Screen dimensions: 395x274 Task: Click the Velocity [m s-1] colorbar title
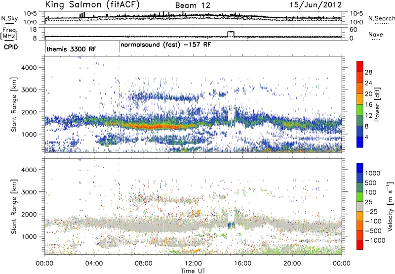pos(390,206)
